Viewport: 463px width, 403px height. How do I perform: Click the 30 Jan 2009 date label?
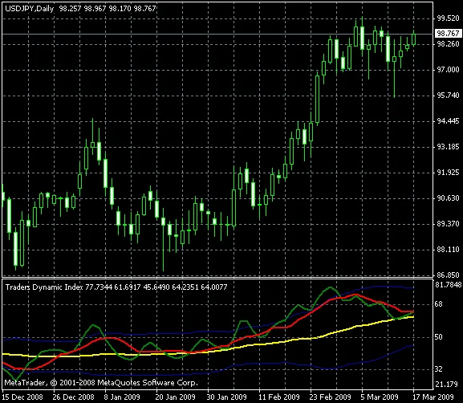226,397
